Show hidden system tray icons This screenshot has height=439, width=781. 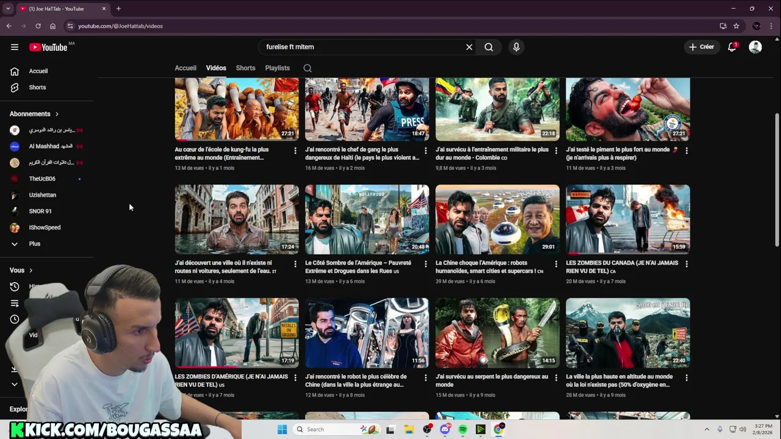click(707, 429)
